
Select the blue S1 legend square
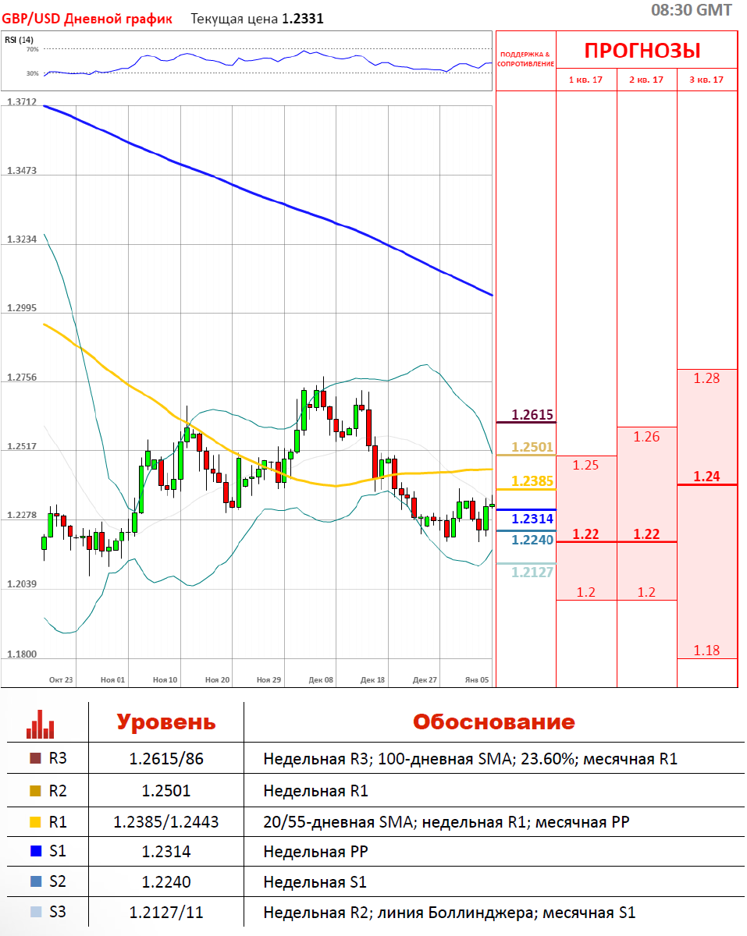[34, 852]
